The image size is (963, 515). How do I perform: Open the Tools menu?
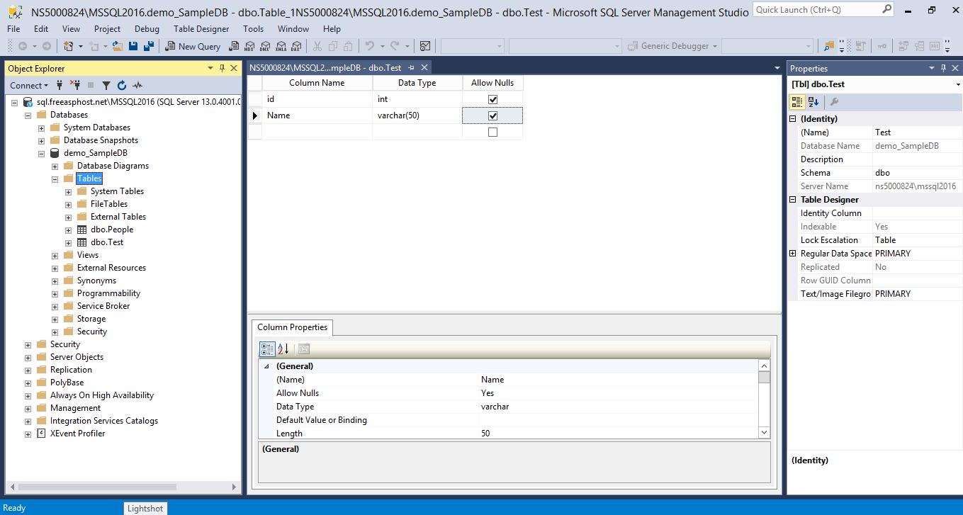pos(253,29)
